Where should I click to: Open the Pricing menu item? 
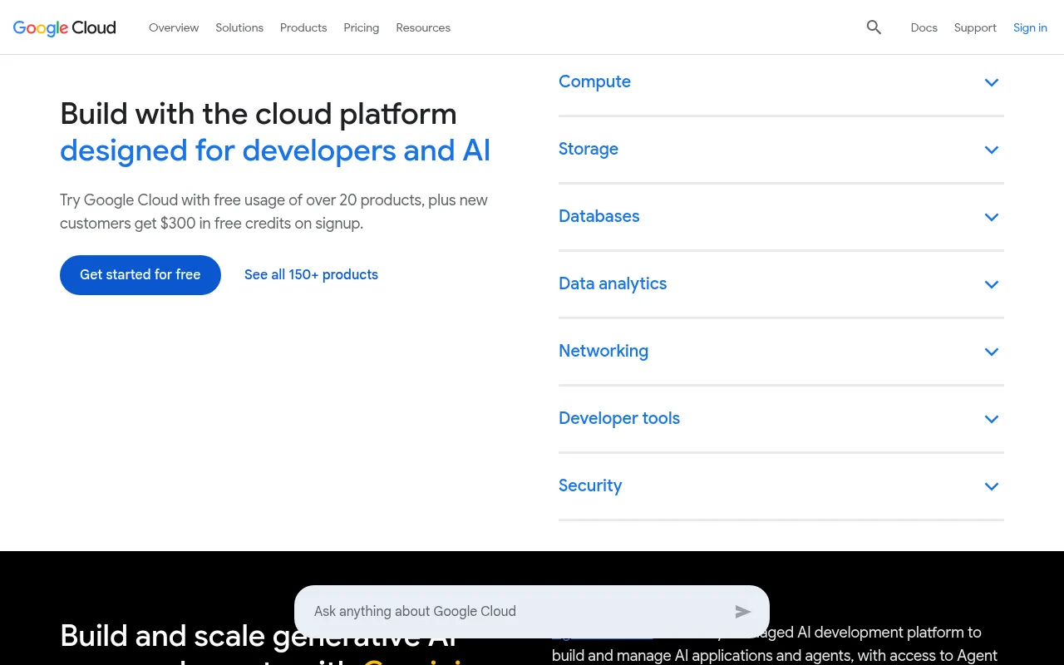pyautogui.click(x=362, y=27)
